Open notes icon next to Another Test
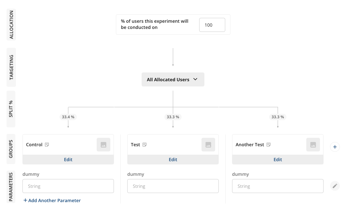 pyautogui.click(x=269, y=145)
